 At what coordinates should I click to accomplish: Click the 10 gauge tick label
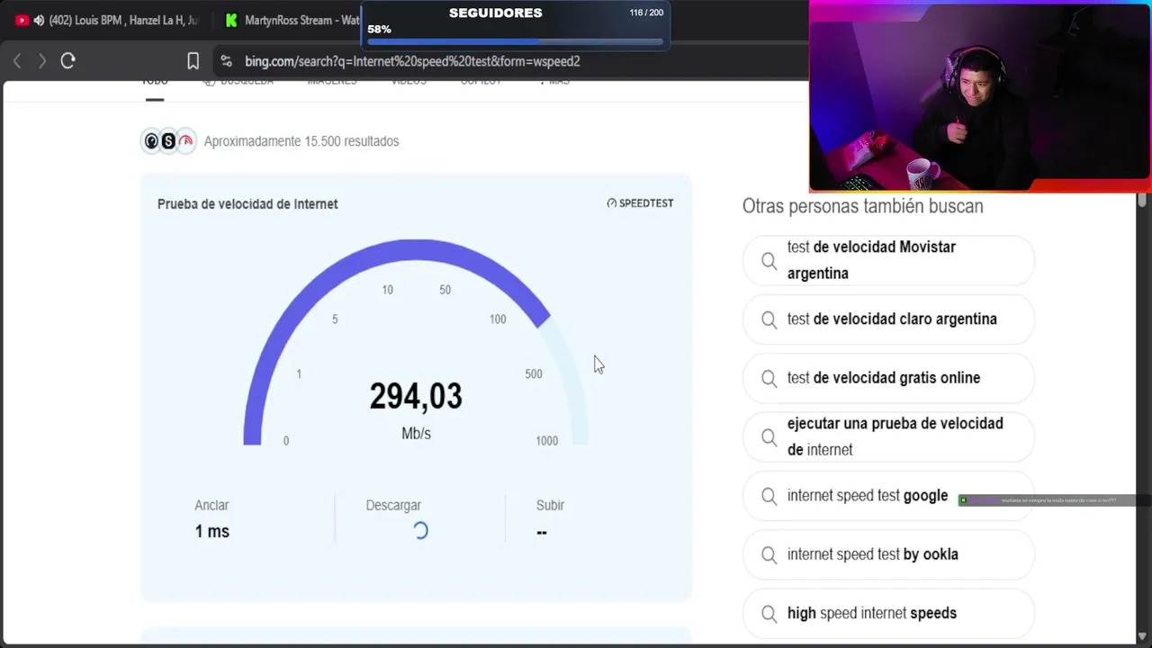pyautogui.click(x=387, y=290)
